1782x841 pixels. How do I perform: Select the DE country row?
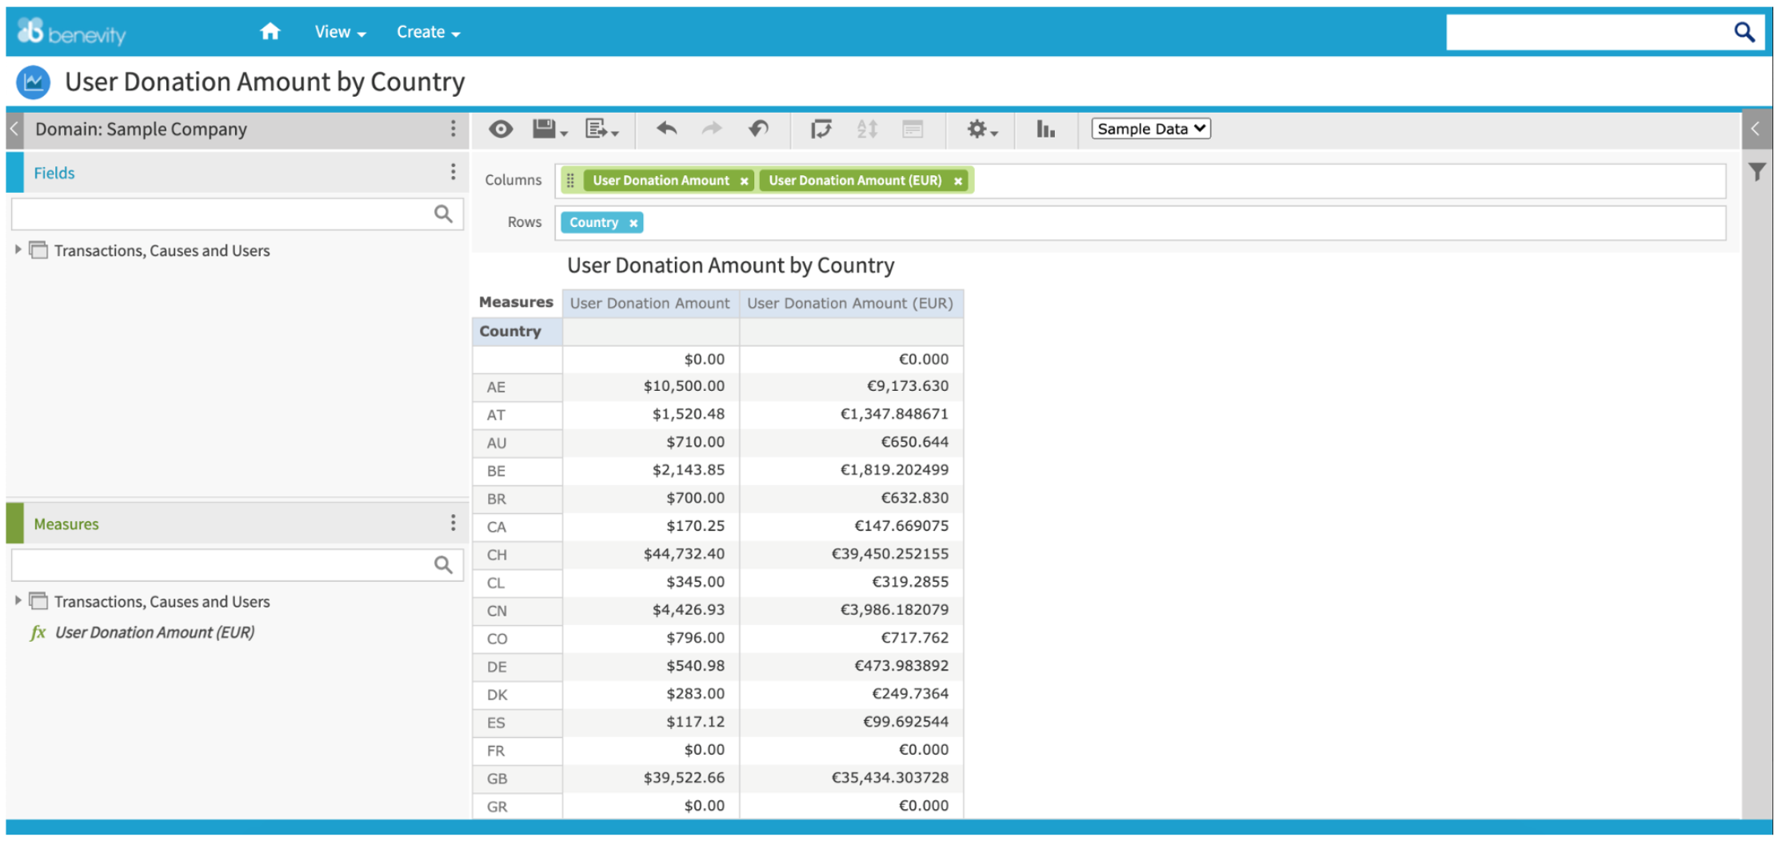[517, 667]
